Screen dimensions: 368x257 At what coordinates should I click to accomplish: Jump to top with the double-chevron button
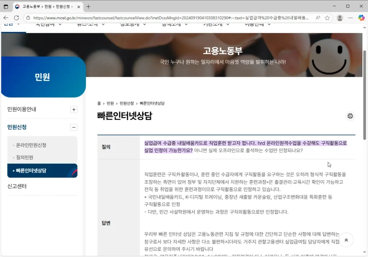(346, 240)
